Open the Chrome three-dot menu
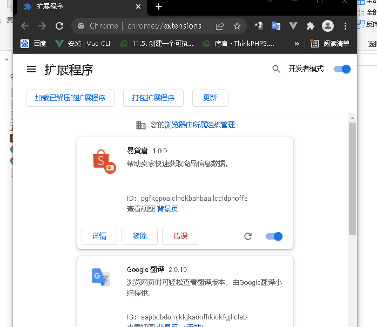The image size is (377, 327). pyautogui.click(x=345, y=26)
